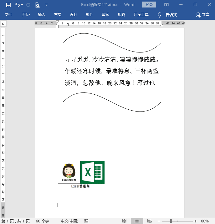Screen dimensions: 215x224
Task: Switch to Web Layout view
Action: pyautogui.click(x=149, y=221)
